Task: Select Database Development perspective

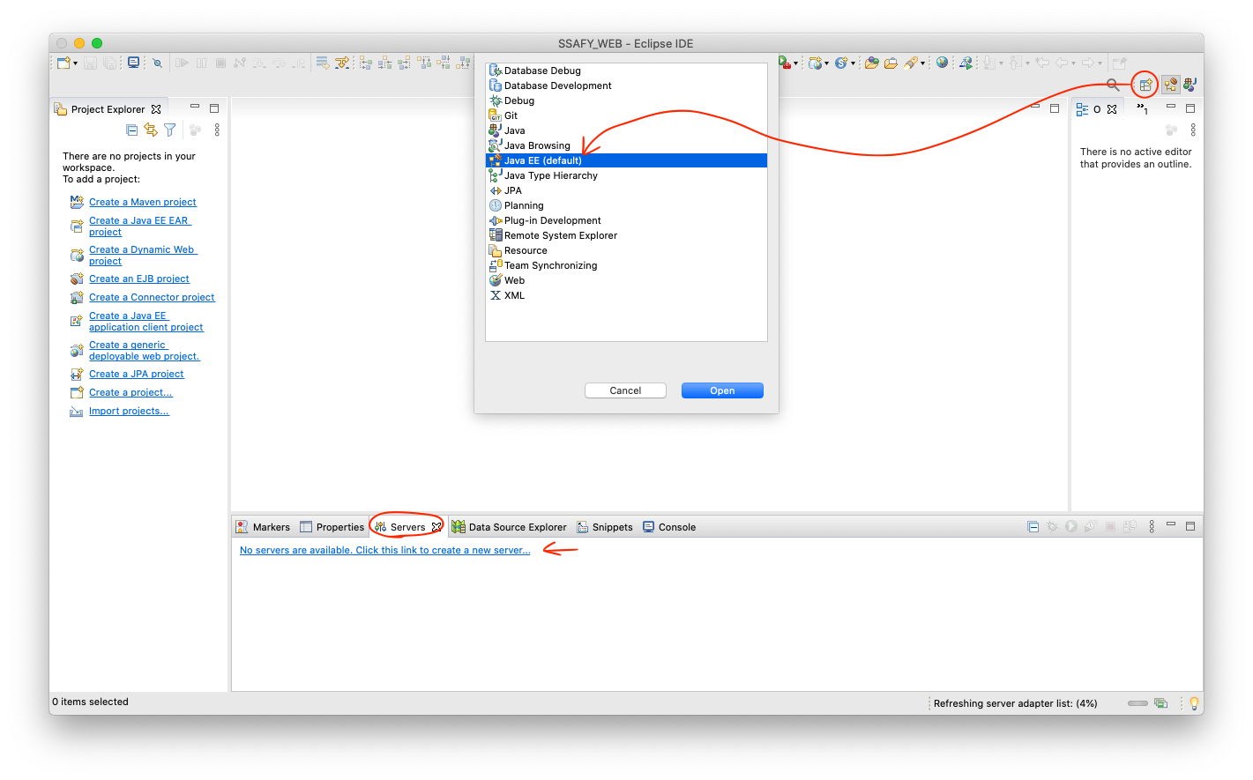Action: [x=626, y=85]
